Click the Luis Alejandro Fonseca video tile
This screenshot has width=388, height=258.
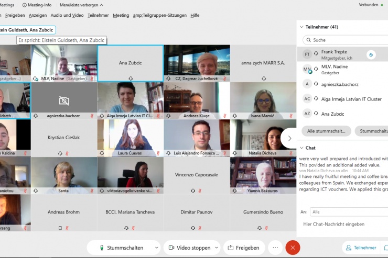pyautogui.click(x=197, y=138)
